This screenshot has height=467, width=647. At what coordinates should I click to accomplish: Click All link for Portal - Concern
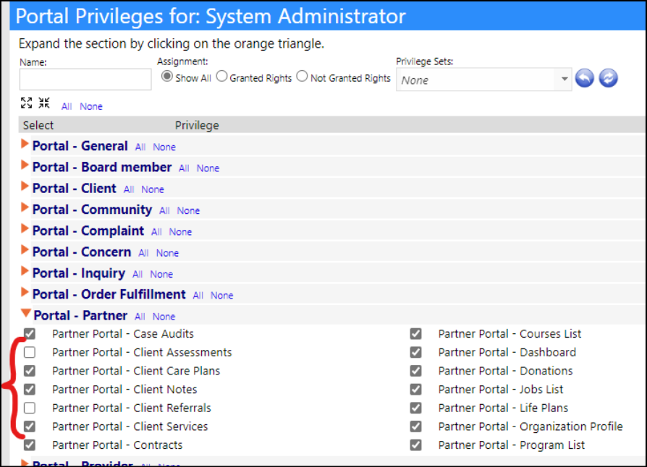(x=143, y=253)
